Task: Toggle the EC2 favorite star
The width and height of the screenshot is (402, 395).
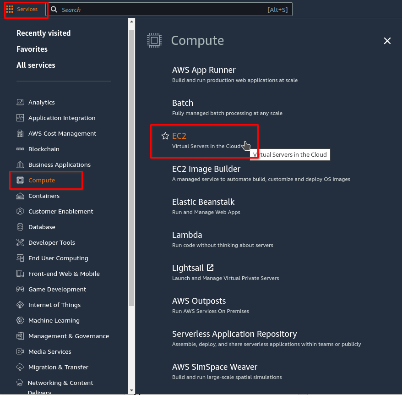Action: (x=165, y=136)
